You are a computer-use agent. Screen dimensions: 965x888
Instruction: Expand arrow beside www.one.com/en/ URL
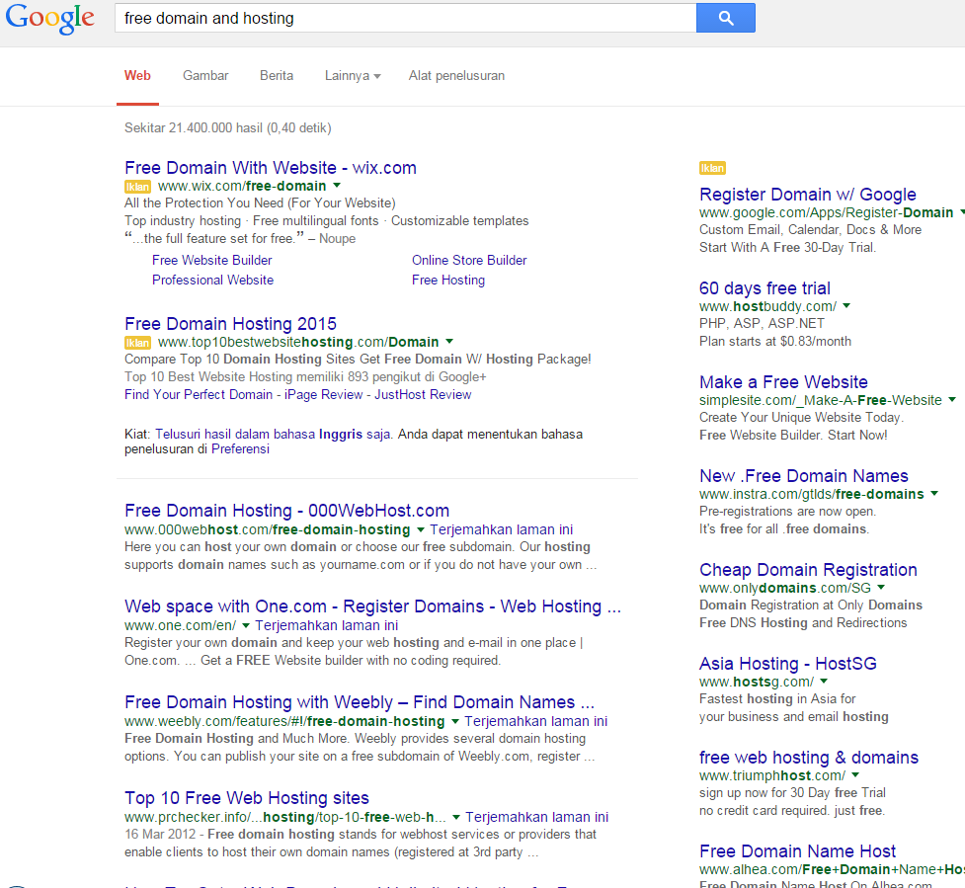click(246, 625)
